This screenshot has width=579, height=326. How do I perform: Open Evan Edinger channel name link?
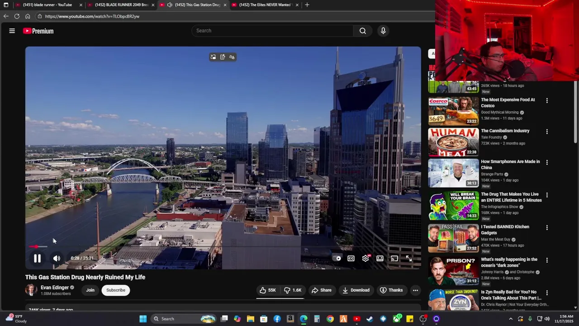[55, 288]
